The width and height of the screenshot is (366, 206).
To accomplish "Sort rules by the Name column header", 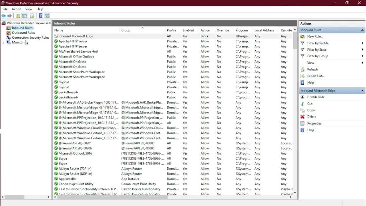I will coord(86,30).
